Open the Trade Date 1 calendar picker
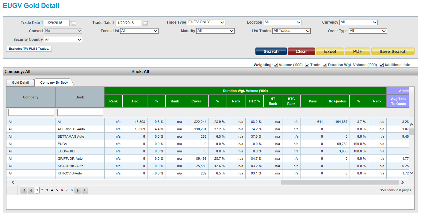This screenshot has height=218, width=425. [74, 23]
